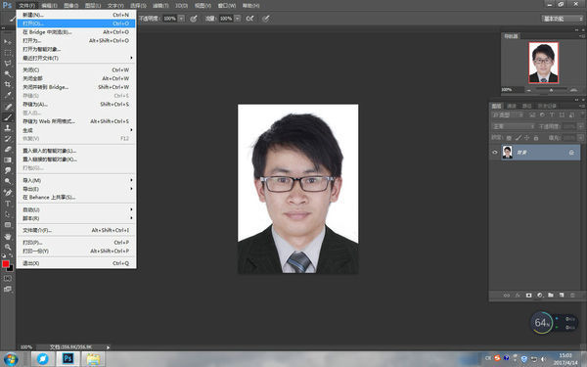The width and height of the screenshot is (587, 367).
Task: Select the Rectangle shape tool
Action: (x=8, y=225)
